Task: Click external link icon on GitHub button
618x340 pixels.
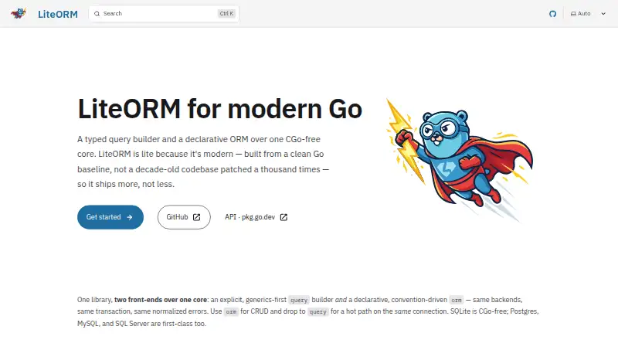Action: click(x=196, y=217)
